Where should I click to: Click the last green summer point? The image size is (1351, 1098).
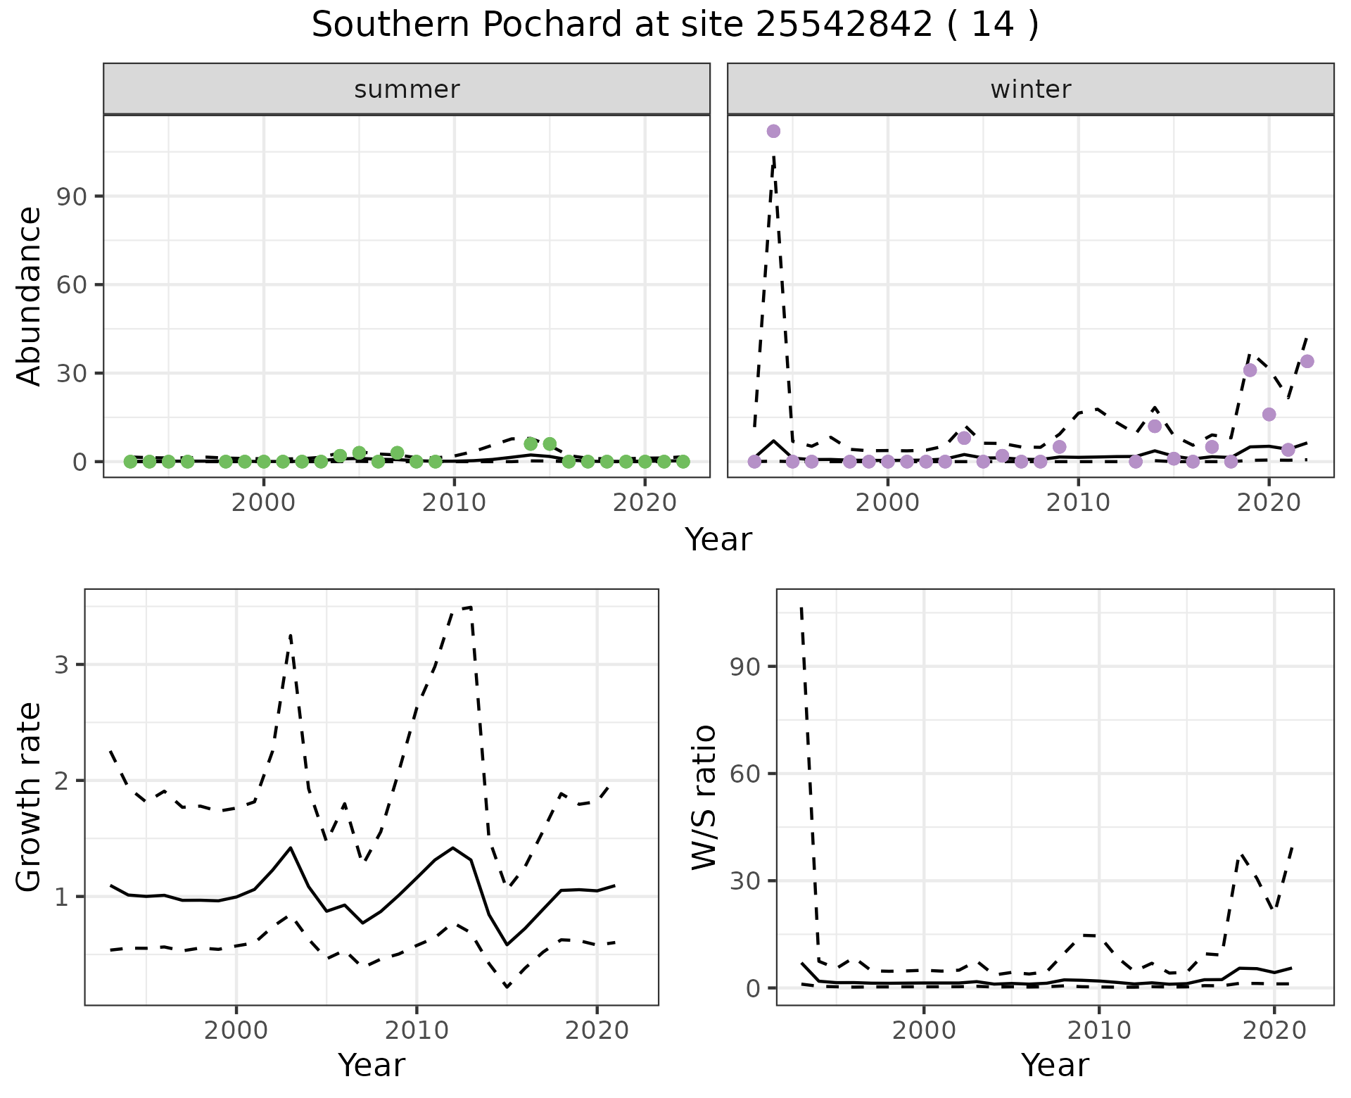(x=683, y=462)
